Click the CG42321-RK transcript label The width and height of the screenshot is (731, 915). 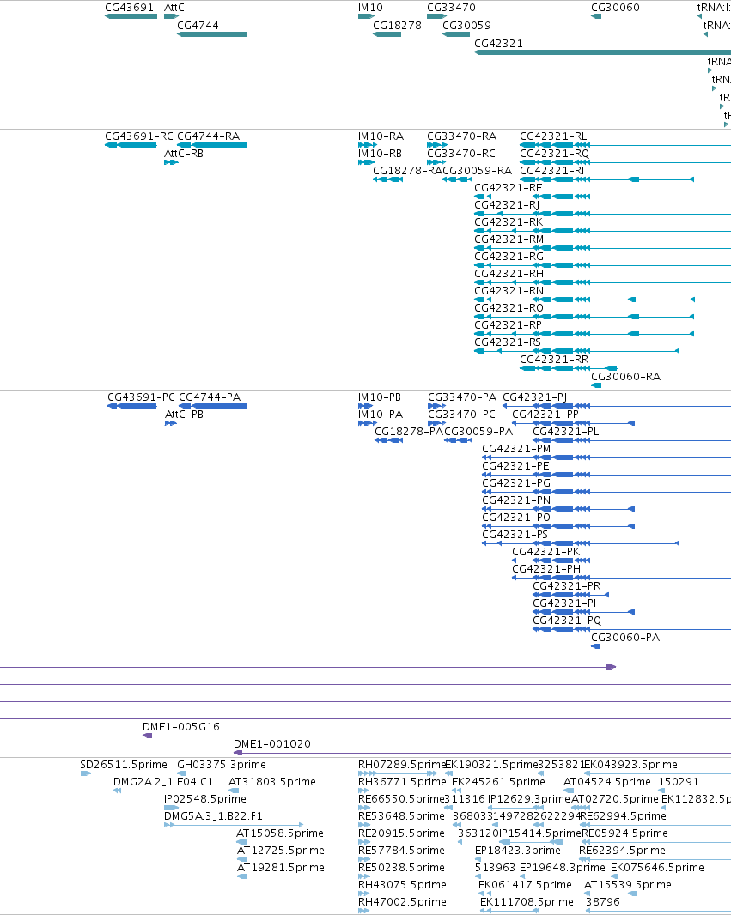pyautogui.click(x=509, y=222)
